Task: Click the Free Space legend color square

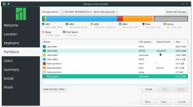Action: (x=64, y=32)
